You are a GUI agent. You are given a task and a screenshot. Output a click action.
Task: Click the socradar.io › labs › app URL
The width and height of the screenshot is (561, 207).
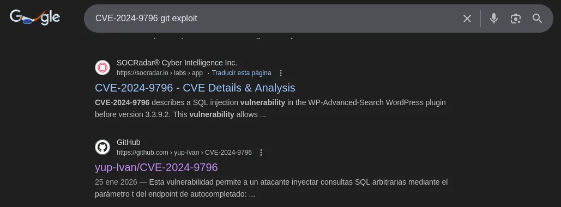160,73
